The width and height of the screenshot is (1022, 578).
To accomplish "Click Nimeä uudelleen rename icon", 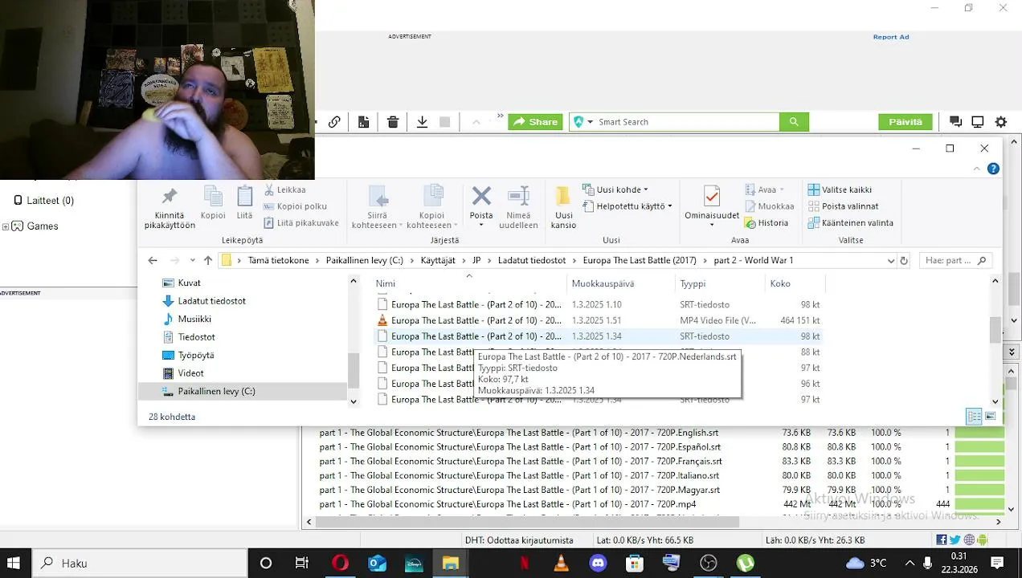I will [518, 196].
